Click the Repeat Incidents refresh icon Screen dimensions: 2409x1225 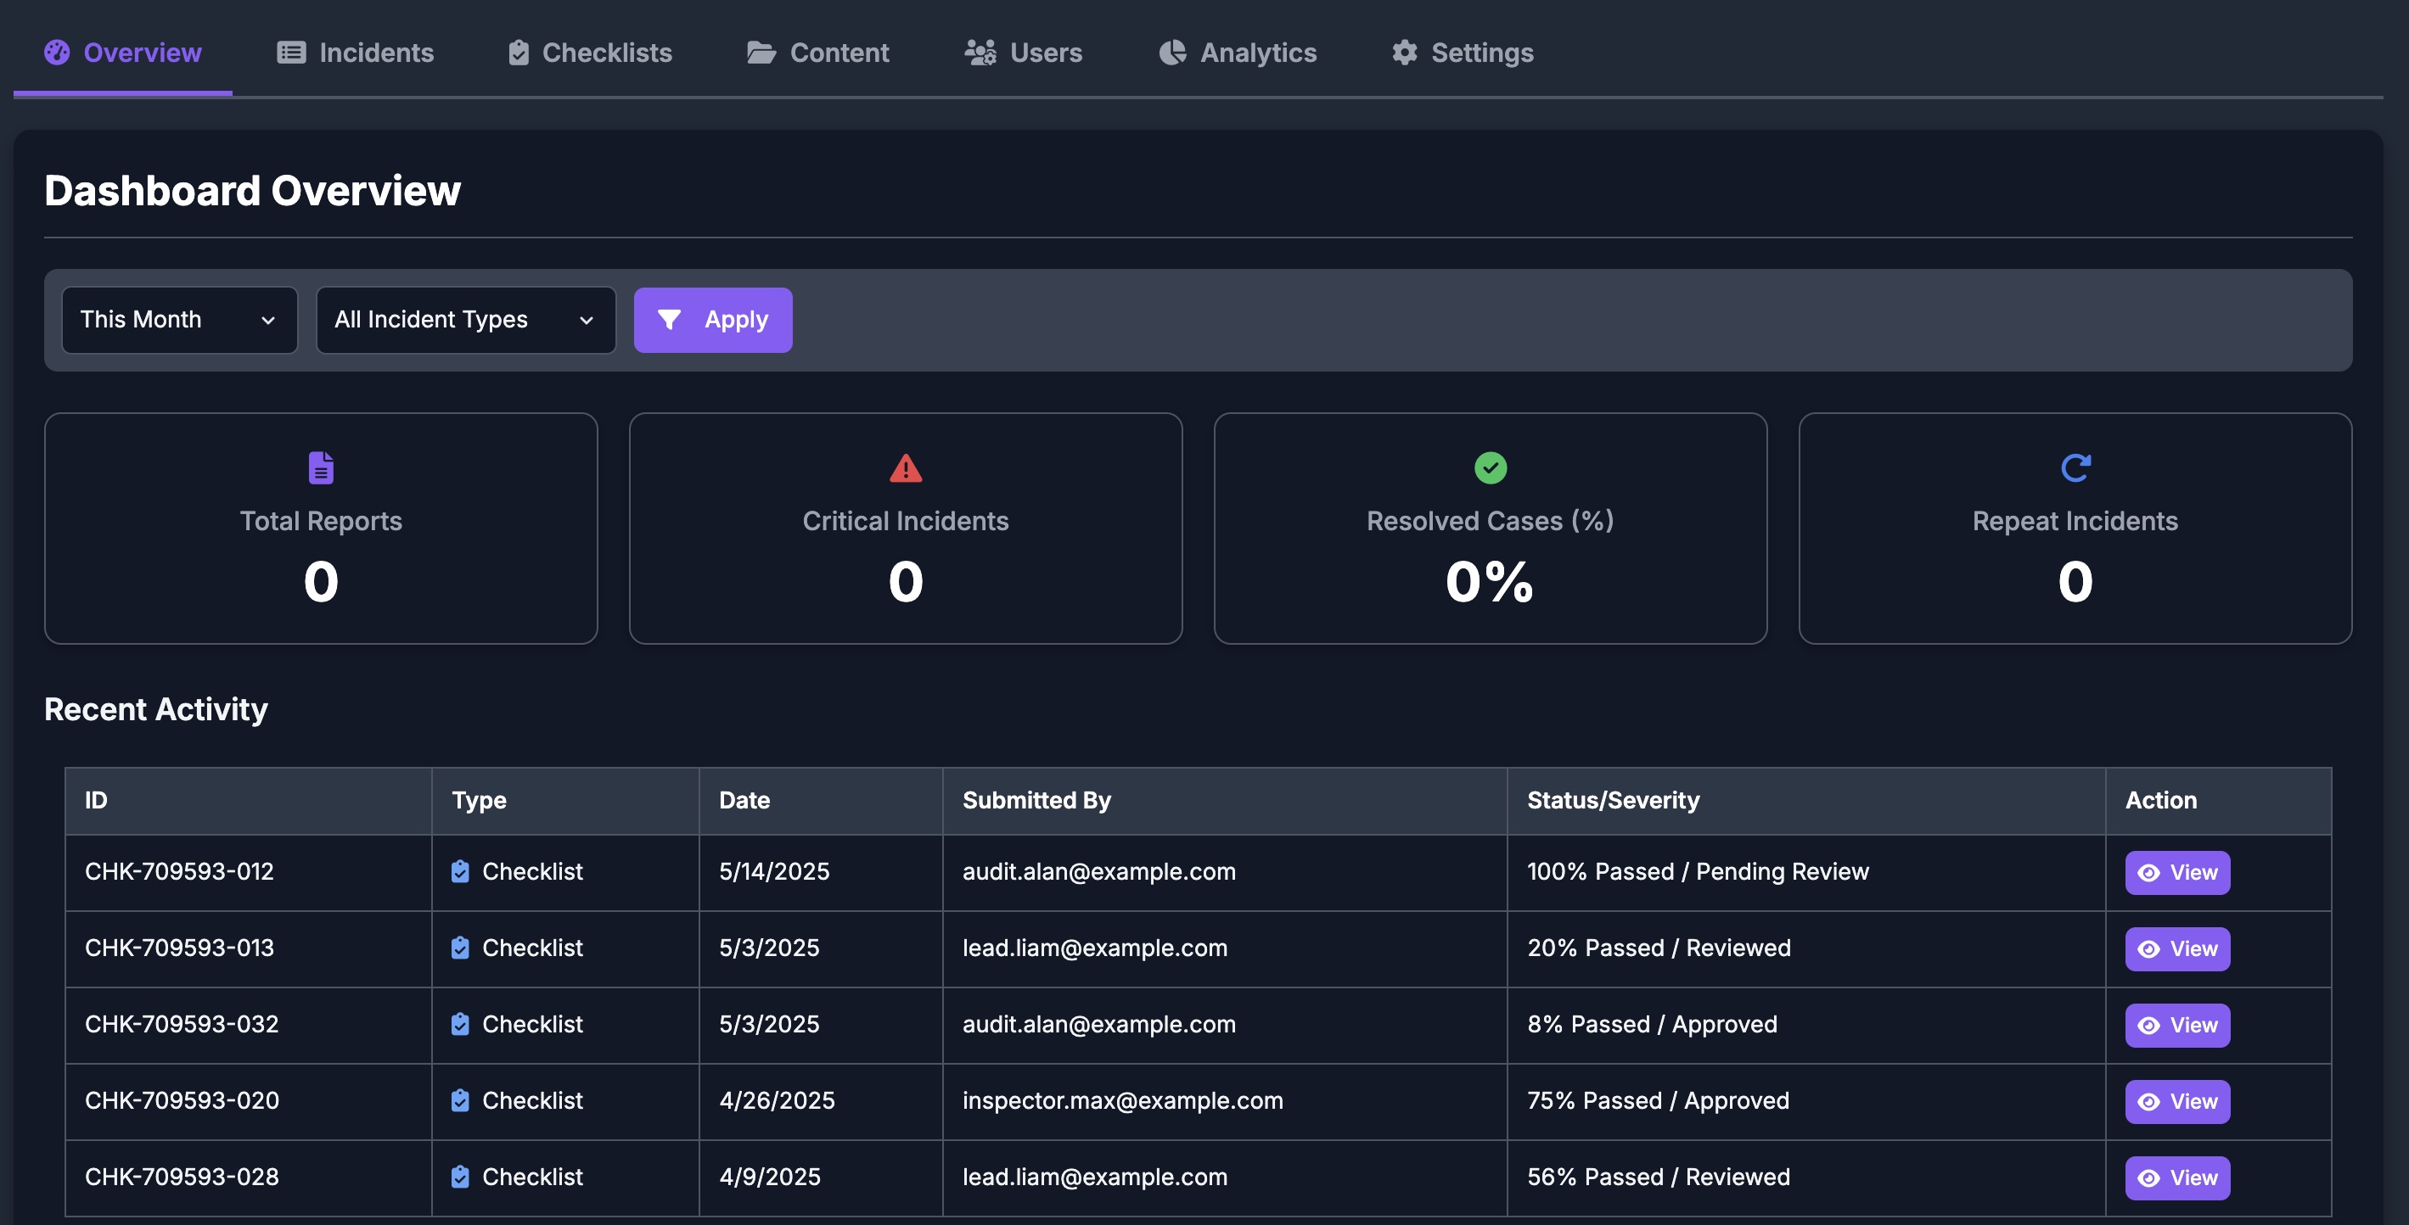coord(2075,468)
